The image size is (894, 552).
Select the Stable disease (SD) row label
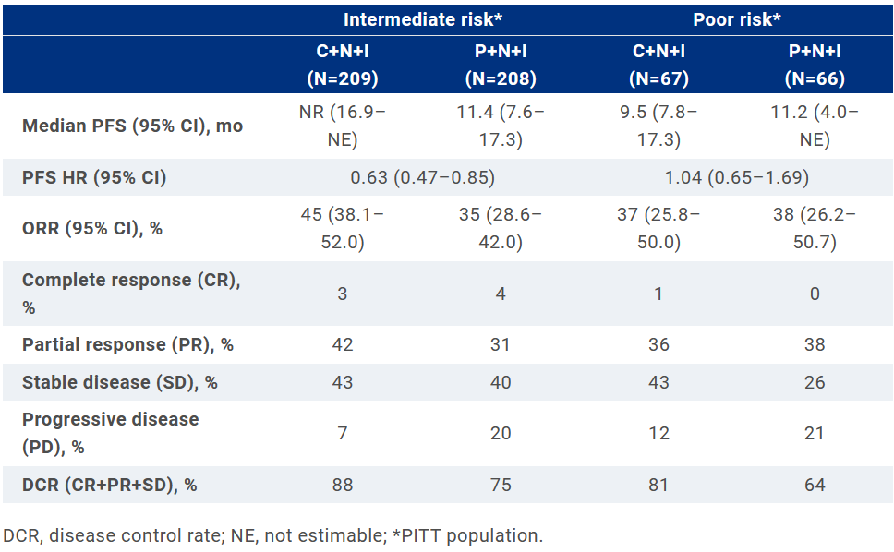pyautogui.click(x=120, y=382)
